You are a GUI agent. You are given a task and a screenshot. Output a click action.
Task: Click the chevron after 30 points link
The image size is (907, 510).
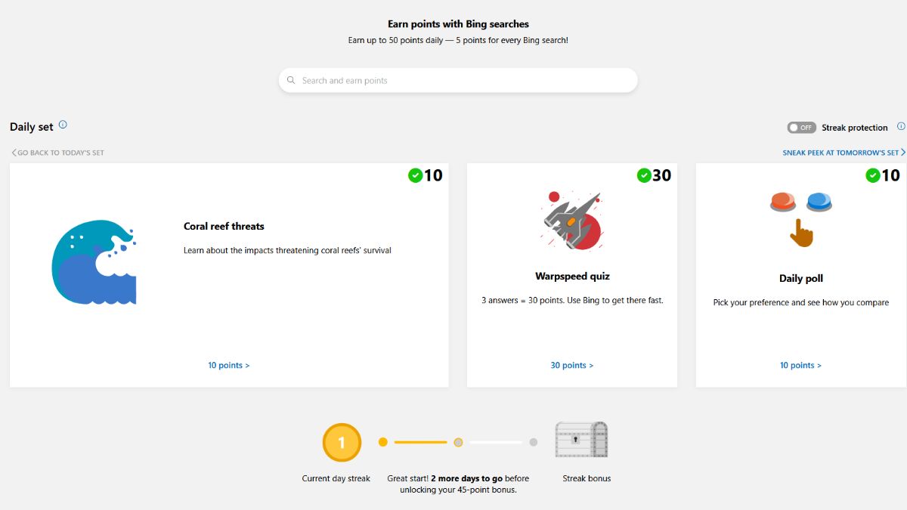pos(591,365)
